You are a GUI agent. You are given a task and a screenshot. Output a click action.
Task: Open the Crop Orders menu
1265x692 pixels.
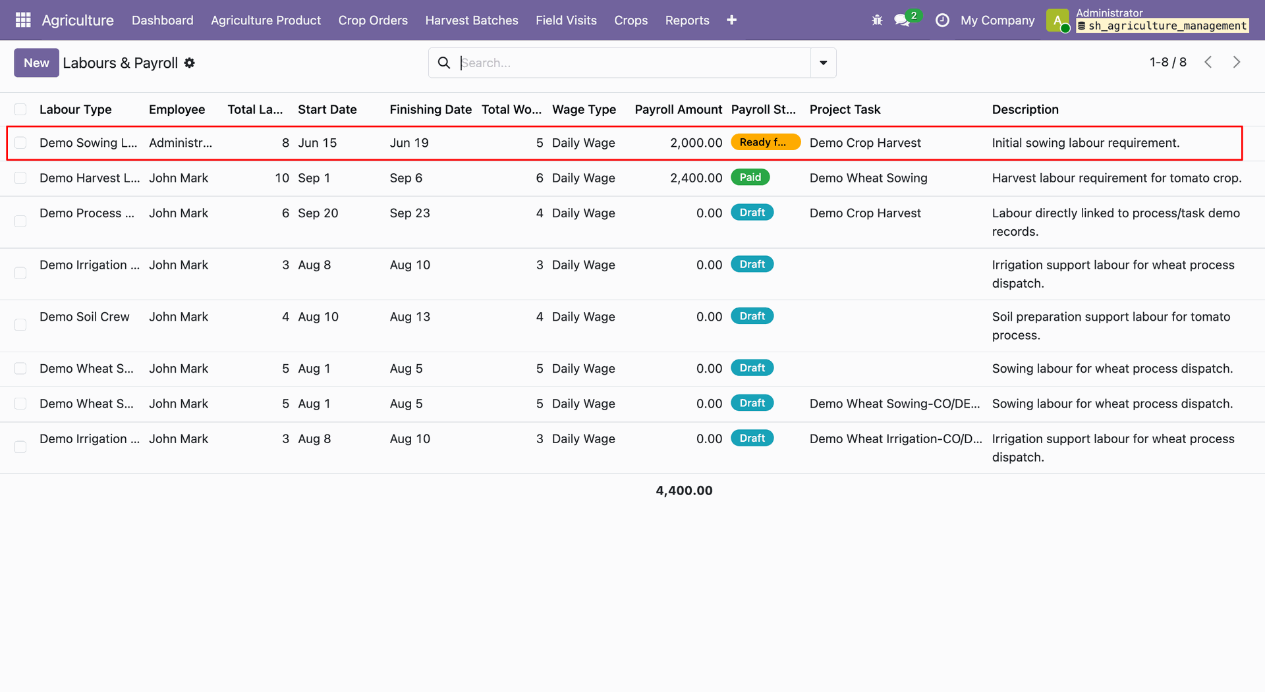tap(373, 20)
